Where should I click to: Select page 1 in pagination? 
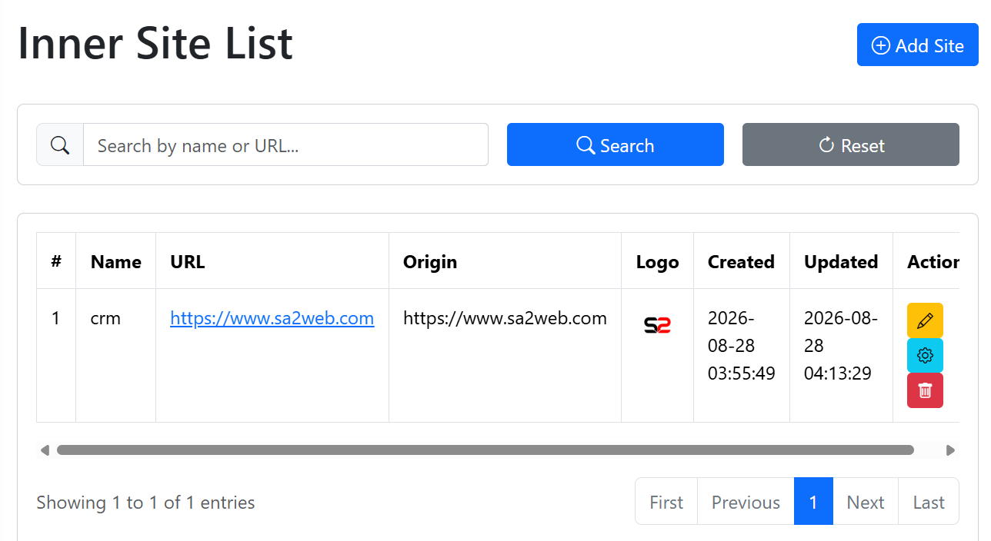tap(813, 502)
